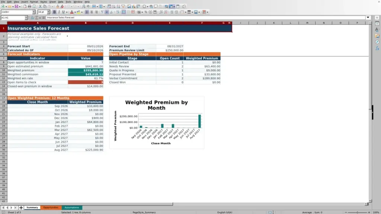This screenshot has width=381, height=214.
Task: Click the Font Color red swatch
Action: pyautogui.click(x=72, y=12)
